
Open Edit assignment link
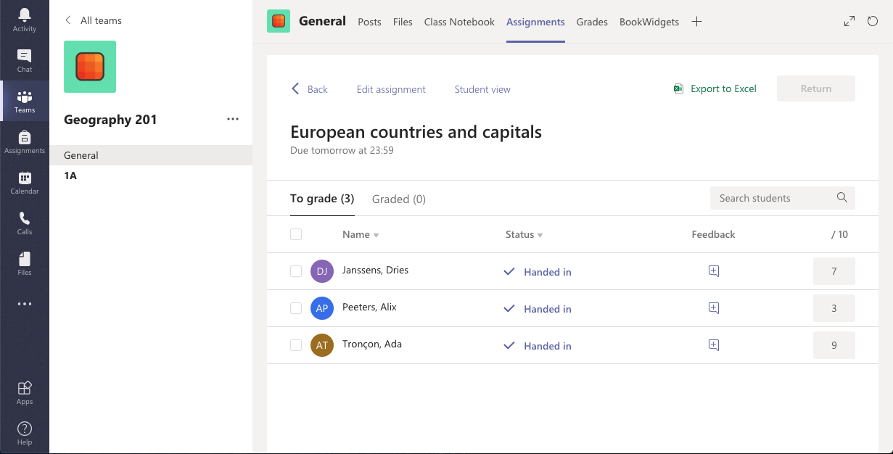tap(391, 89)
